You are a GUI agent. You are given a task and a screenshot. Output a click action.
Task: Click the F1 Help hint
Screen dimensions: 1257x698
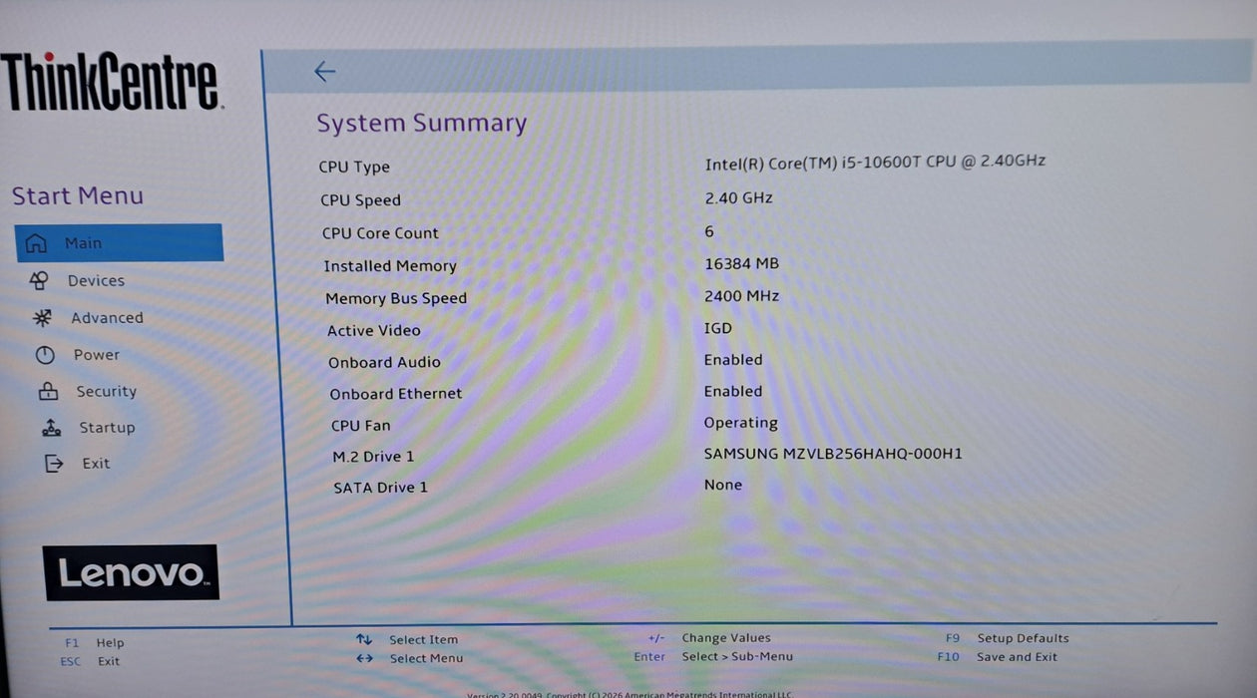[x=95, y=643]
